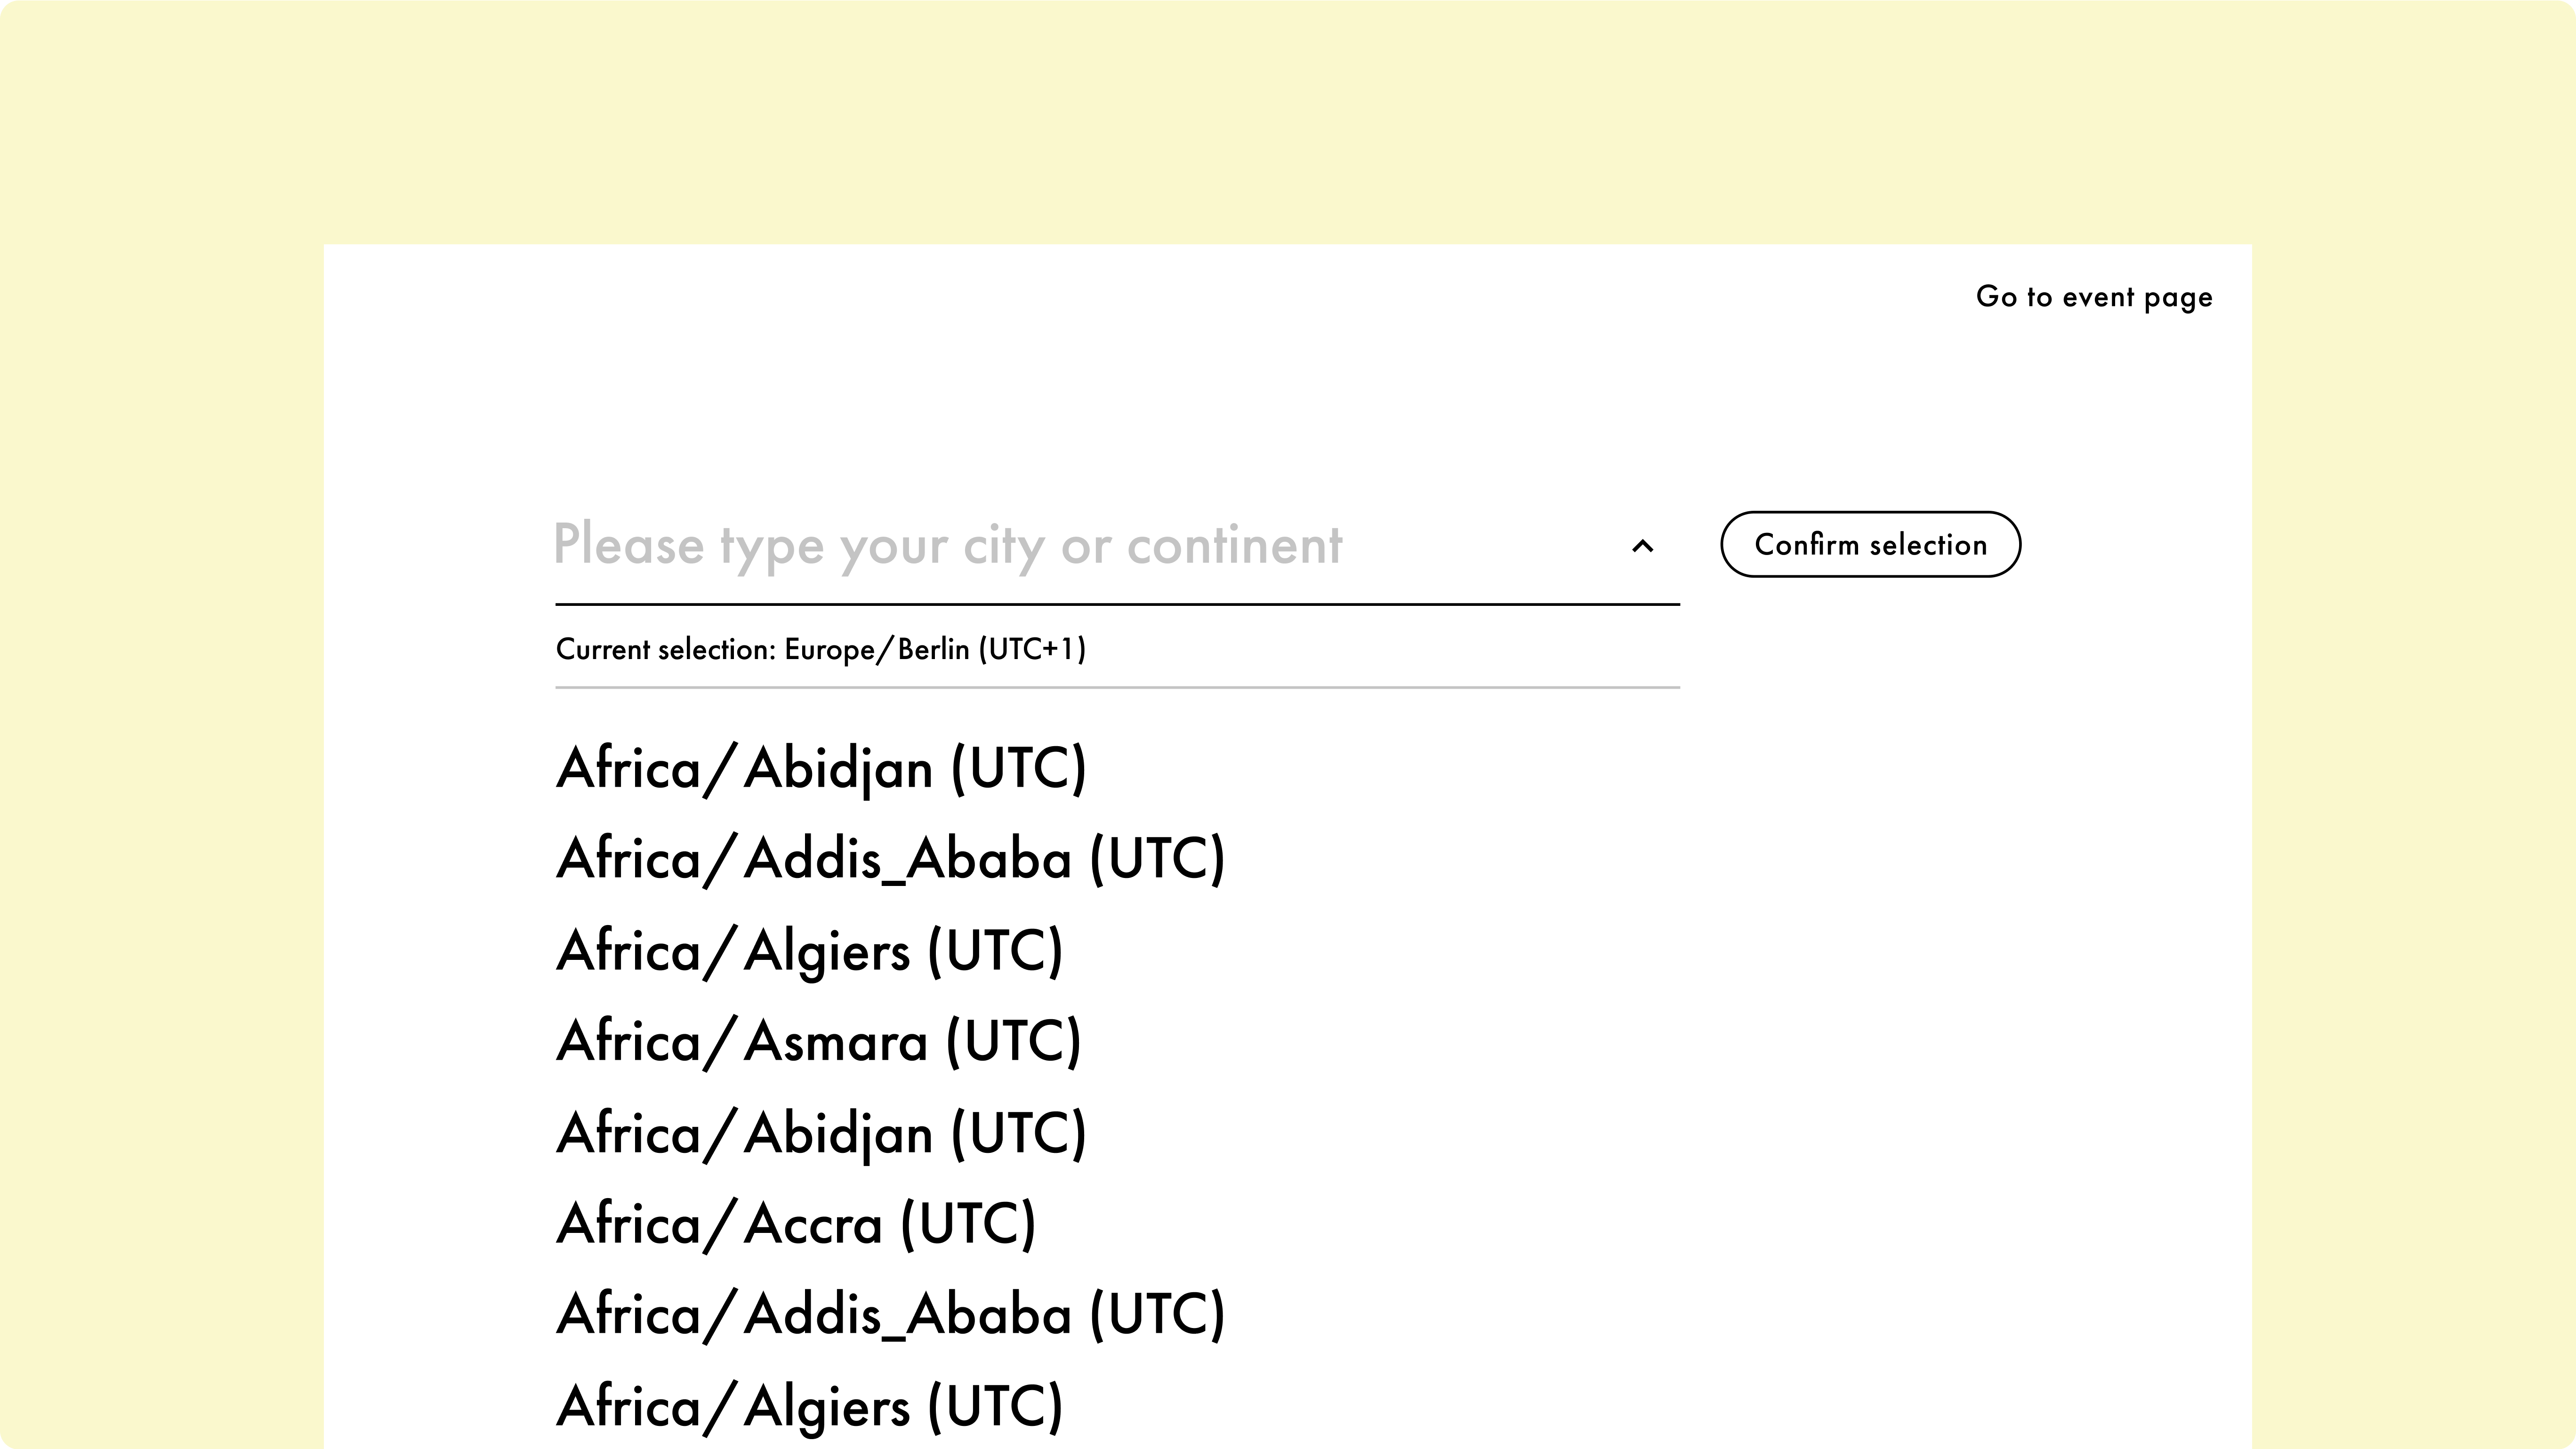Click the 'Please type your city' placeholder

pyautogui.click(x=947, y=546)
